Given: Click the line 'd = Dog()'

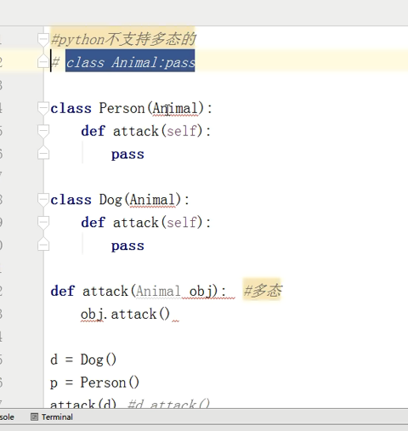Looking at the screenshot, I should tap(83, 360).
